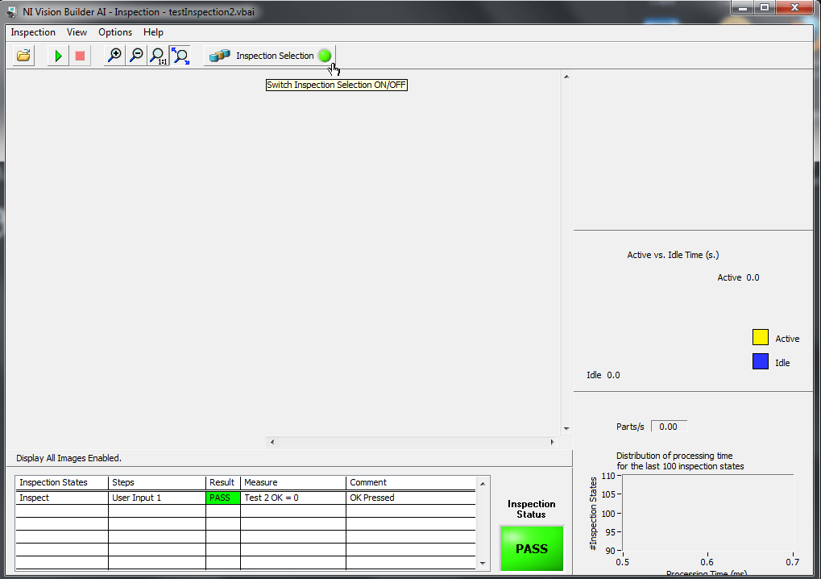The height and width of the screenshot is (579, 821).
Task: Click the right arrow of the horizontal scrollbar
Action: pyautogui.click(x=552, y=442)
